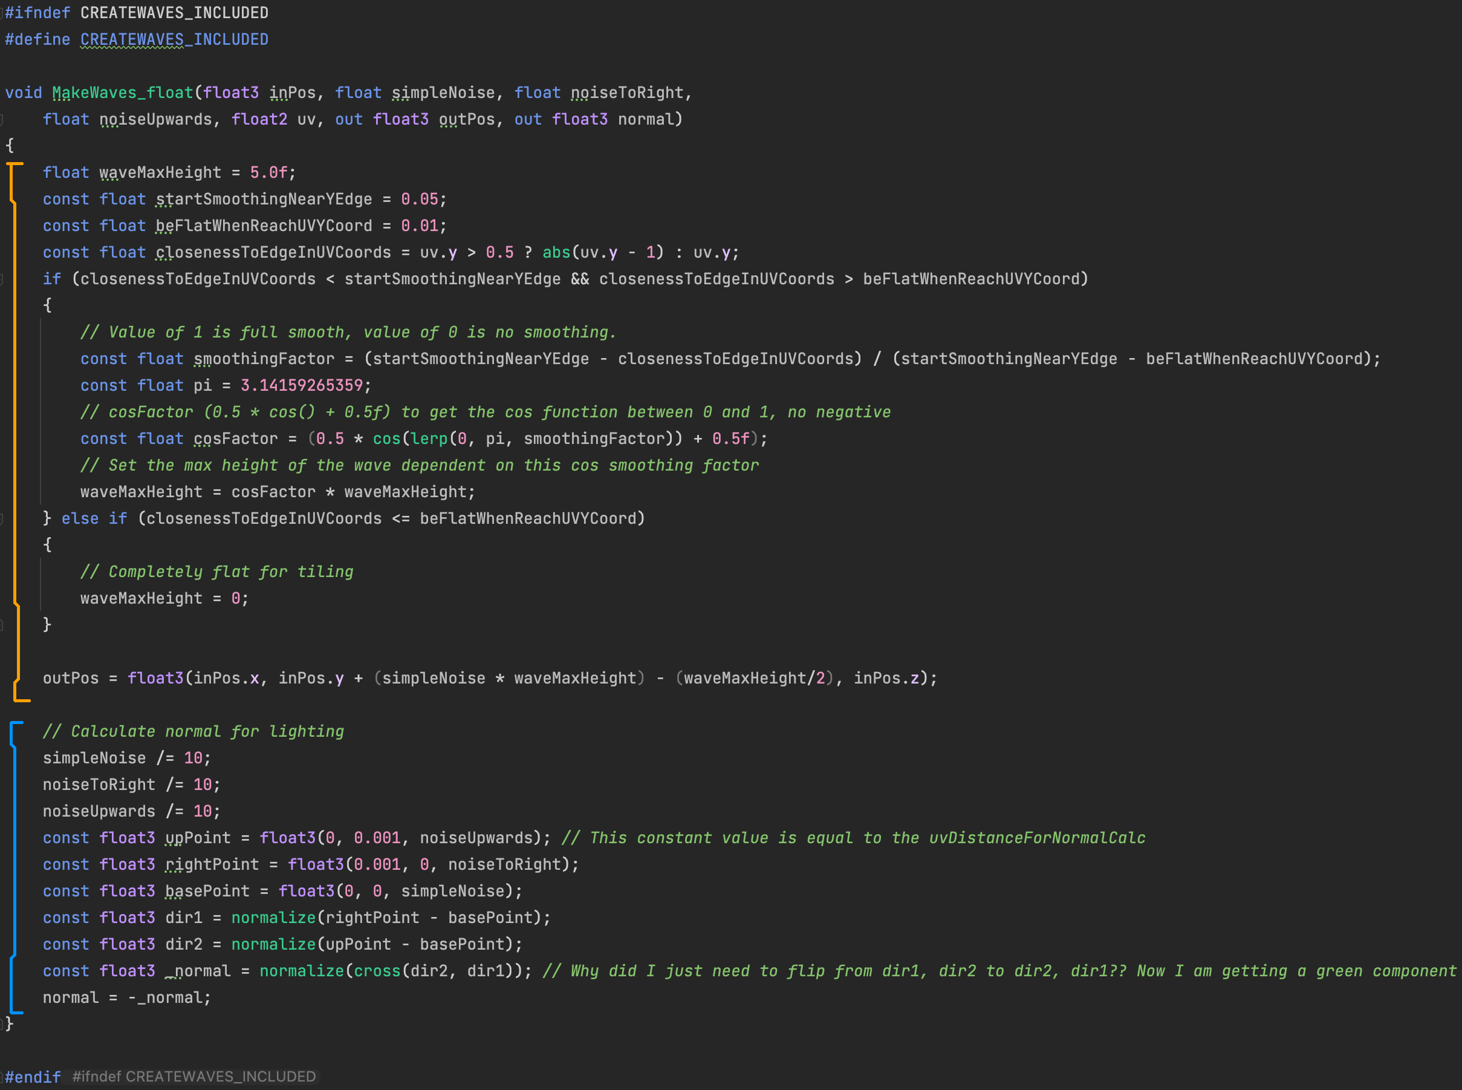The width and height of the screenshot is (1462, 1090).
Task: Click basePoint in its float3 declaration
Action: (208, 892)
